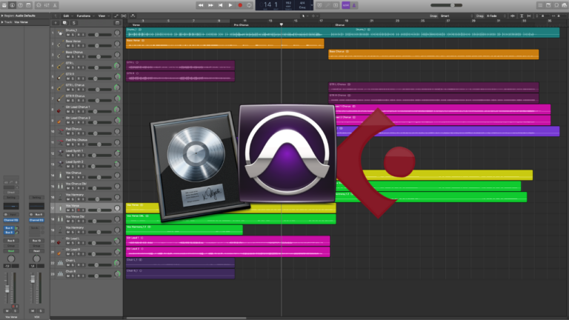Open Quick Help question-mark button
Viewport: 569px width, 320px height.
pyautogui.click(x=20, y=5)
